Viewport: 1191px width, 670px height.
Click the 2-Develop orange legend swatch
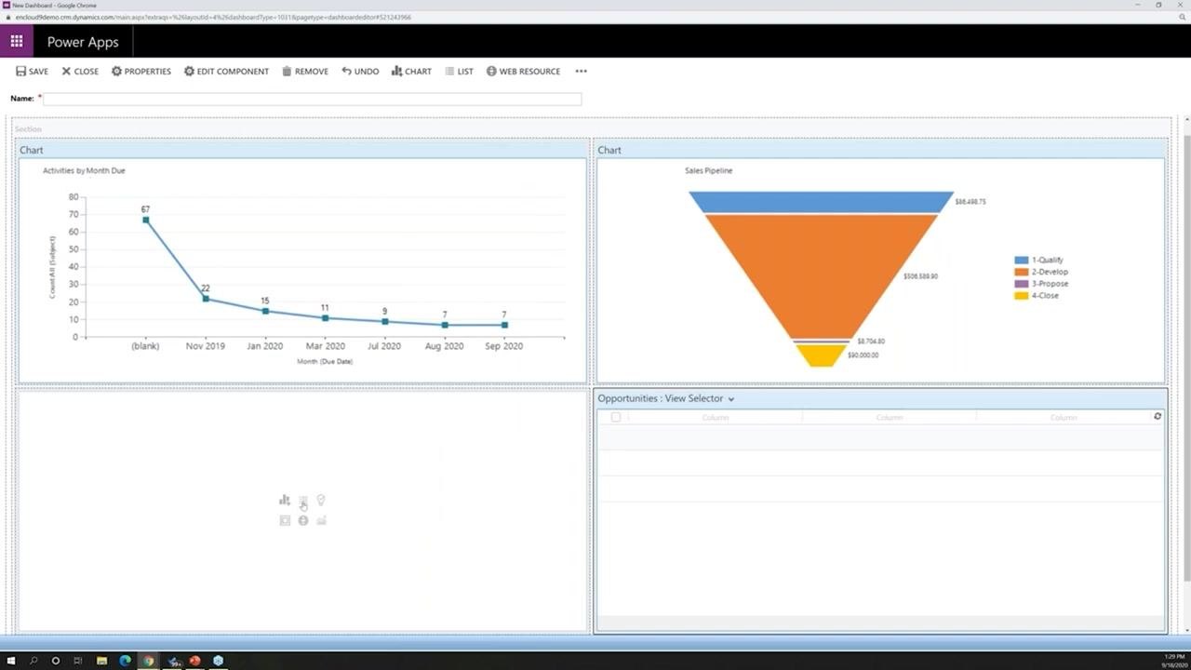tap(1022, 272)
